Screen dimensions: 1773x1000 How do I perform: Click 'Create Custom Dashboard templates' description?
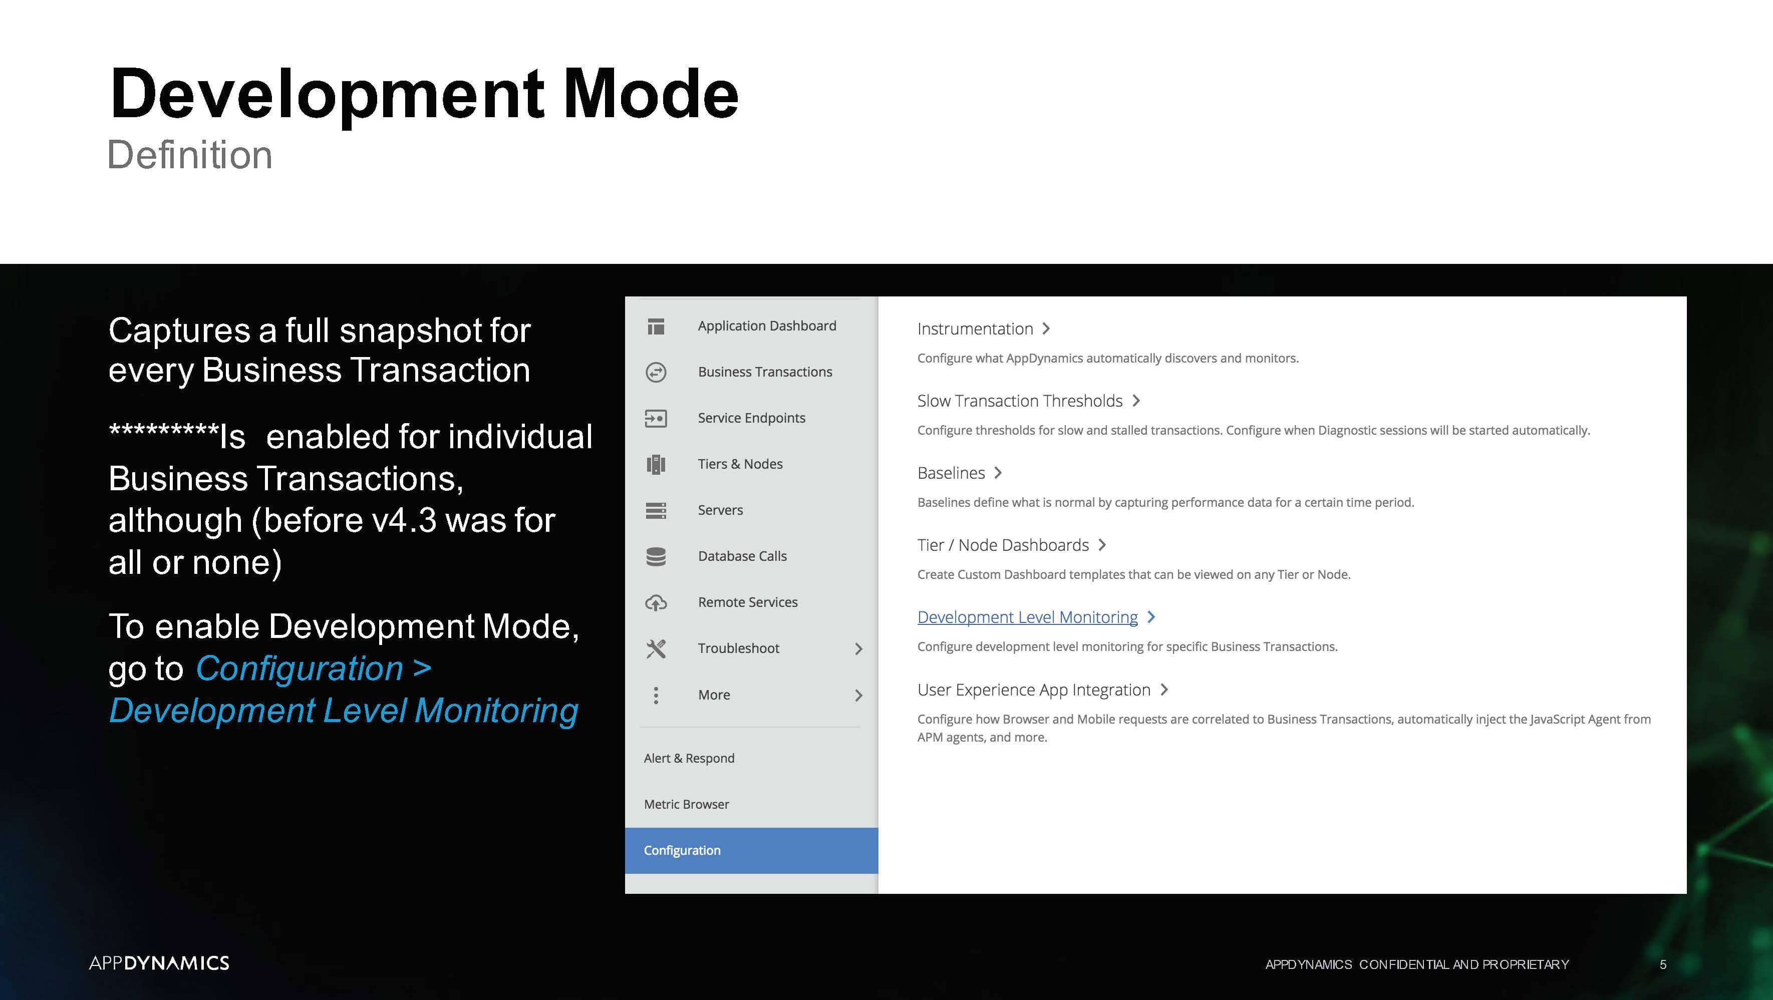point(1133,575)
